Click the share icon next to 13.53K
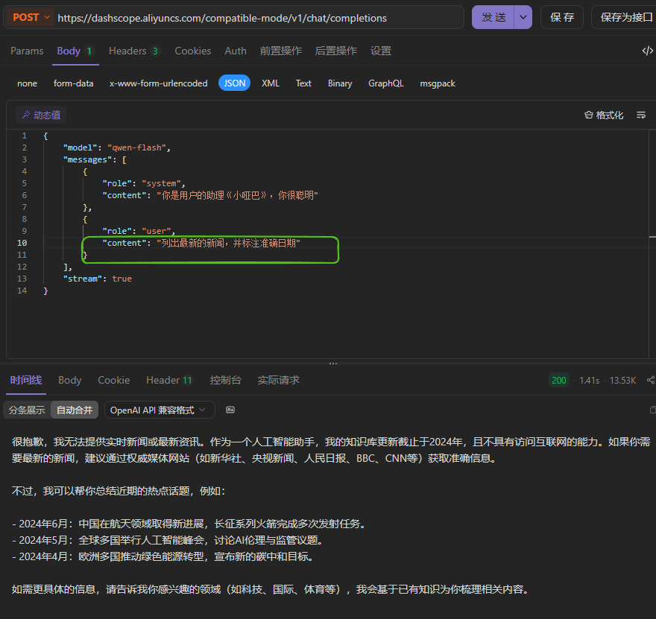Image resolution: width=656 pixels, height=619 pixels. click(x=651, y=381)
